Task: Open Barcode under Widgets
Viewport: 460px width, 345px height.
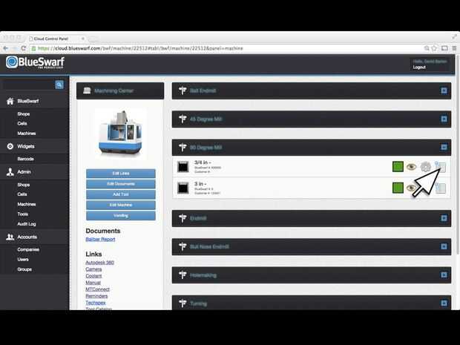Action: coord(25,159)
